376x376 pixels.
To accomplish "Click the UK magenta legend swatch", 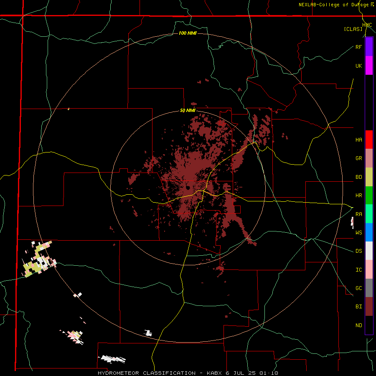I will pos(369,66).
